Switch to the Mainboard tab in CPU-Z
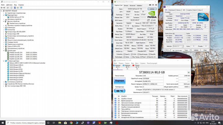Viewport: 223px width, 125px height. pos(172,10)
